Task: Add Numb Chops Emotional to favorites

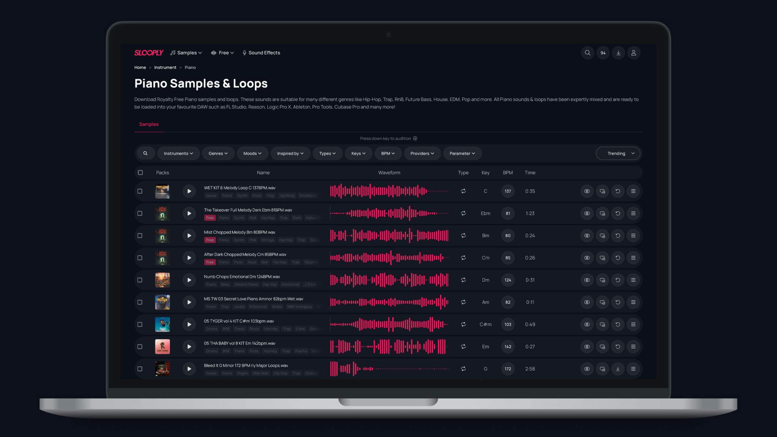Action: [x=602, y=280]
